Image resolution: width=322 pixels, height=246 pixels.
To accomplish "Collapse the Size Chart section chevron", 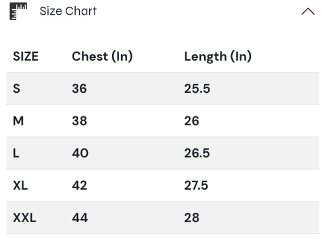I will [x=308, y=11].
